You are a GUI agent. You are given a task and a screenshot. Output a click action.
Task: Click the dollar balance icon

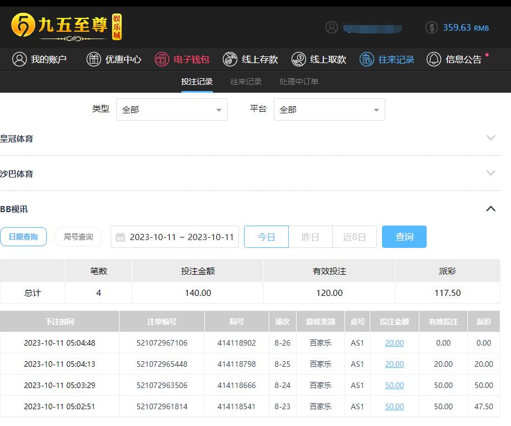coord(432,28)
